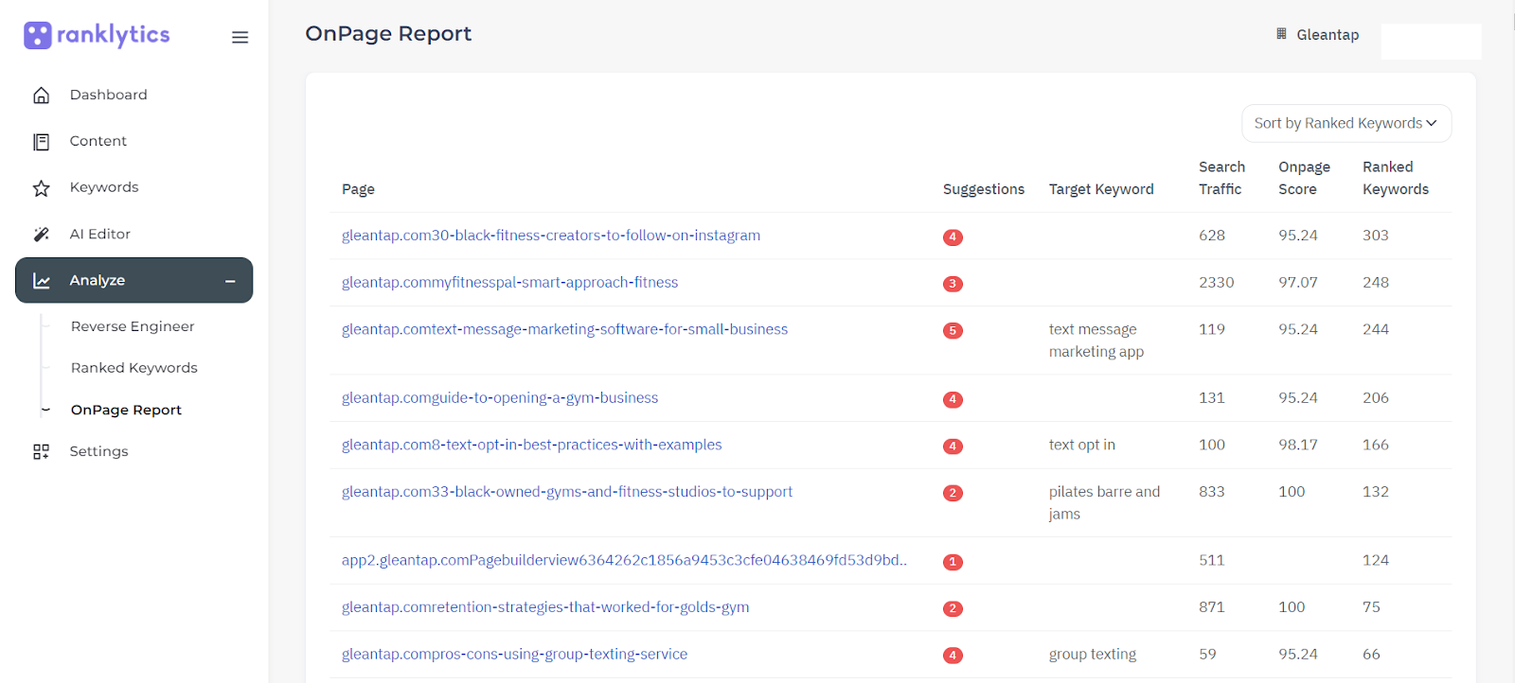Click the Dashboard home icon
This screenshot has width=1515, height=683.
tap(41, 95)
